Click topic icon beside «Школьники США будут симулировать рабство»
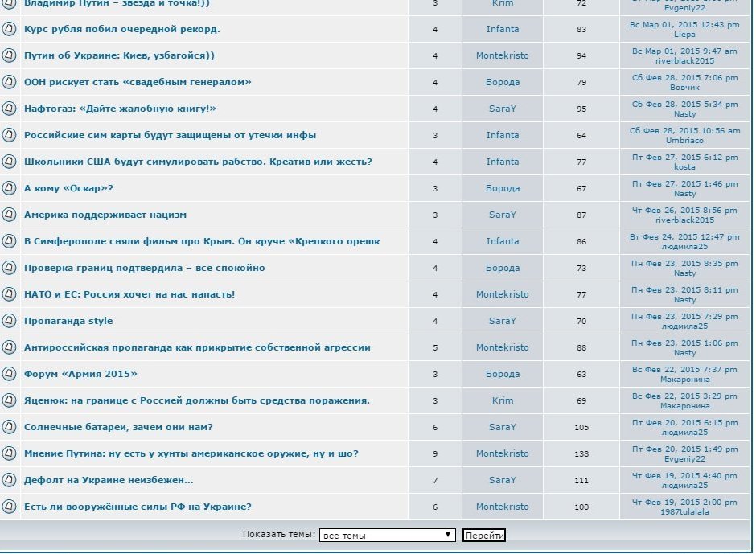This screenshot has width=756, height=554. [9, 162]
